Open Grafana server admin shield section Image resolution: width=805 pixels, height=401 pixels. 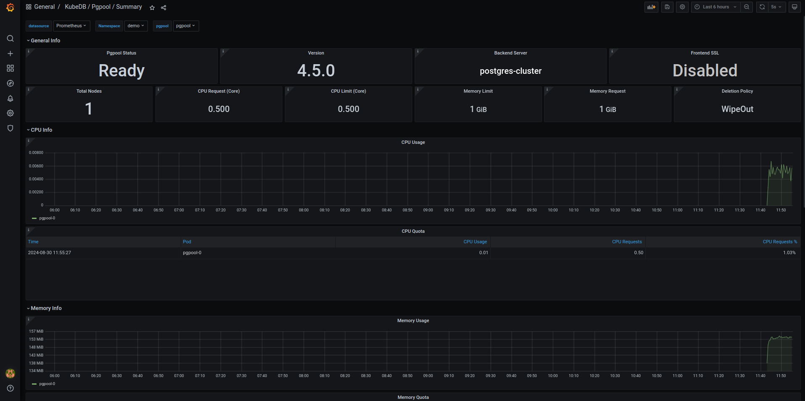coord(10,128)
